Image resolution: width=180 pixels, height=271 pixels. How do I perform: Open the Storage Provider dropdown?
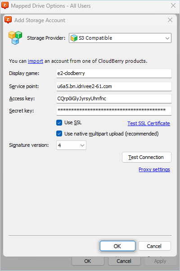pos(120,38)
